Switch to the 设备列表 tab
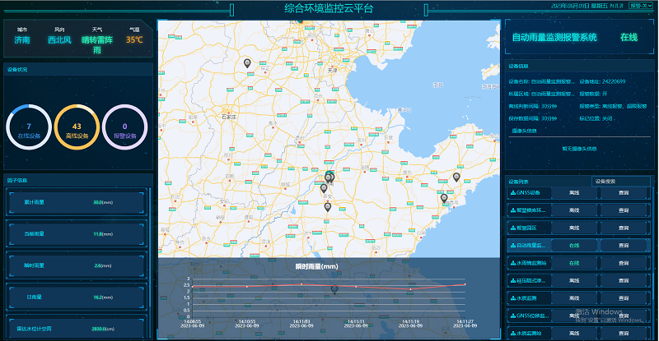 pos(519,182)
